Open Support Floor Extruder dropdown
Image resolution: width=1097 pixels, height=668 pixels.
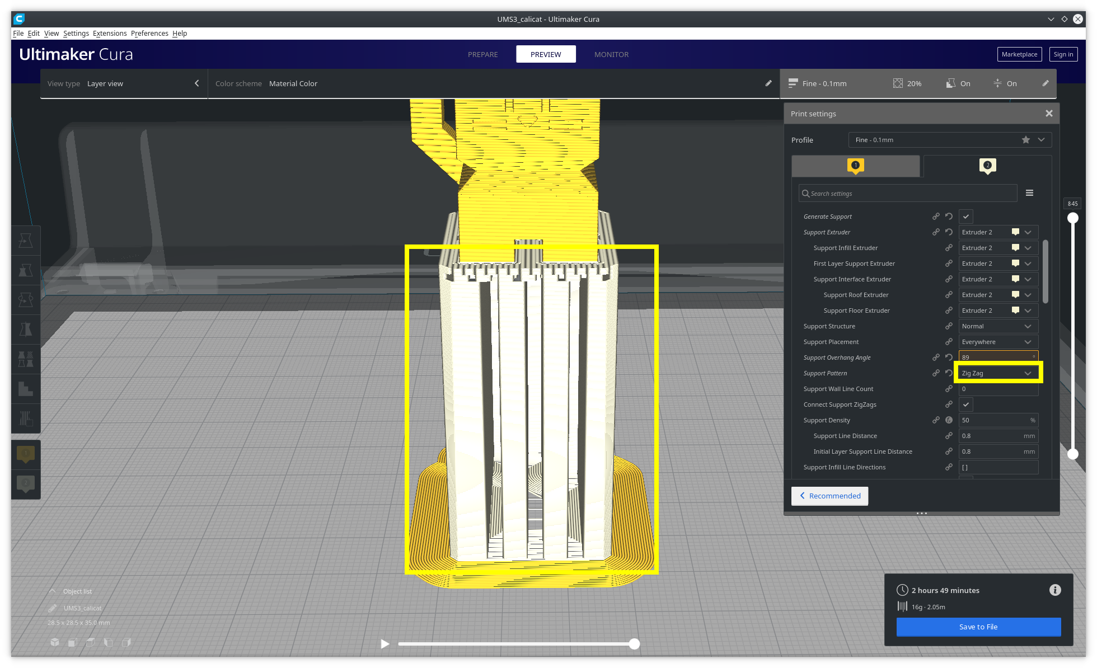[x=998, y=311]
